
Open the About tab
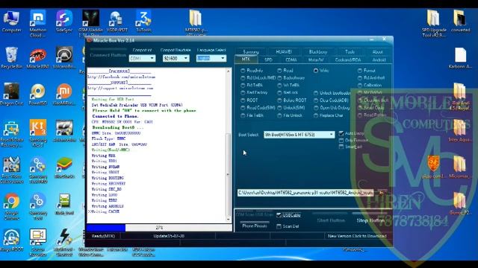coord(377,52)
